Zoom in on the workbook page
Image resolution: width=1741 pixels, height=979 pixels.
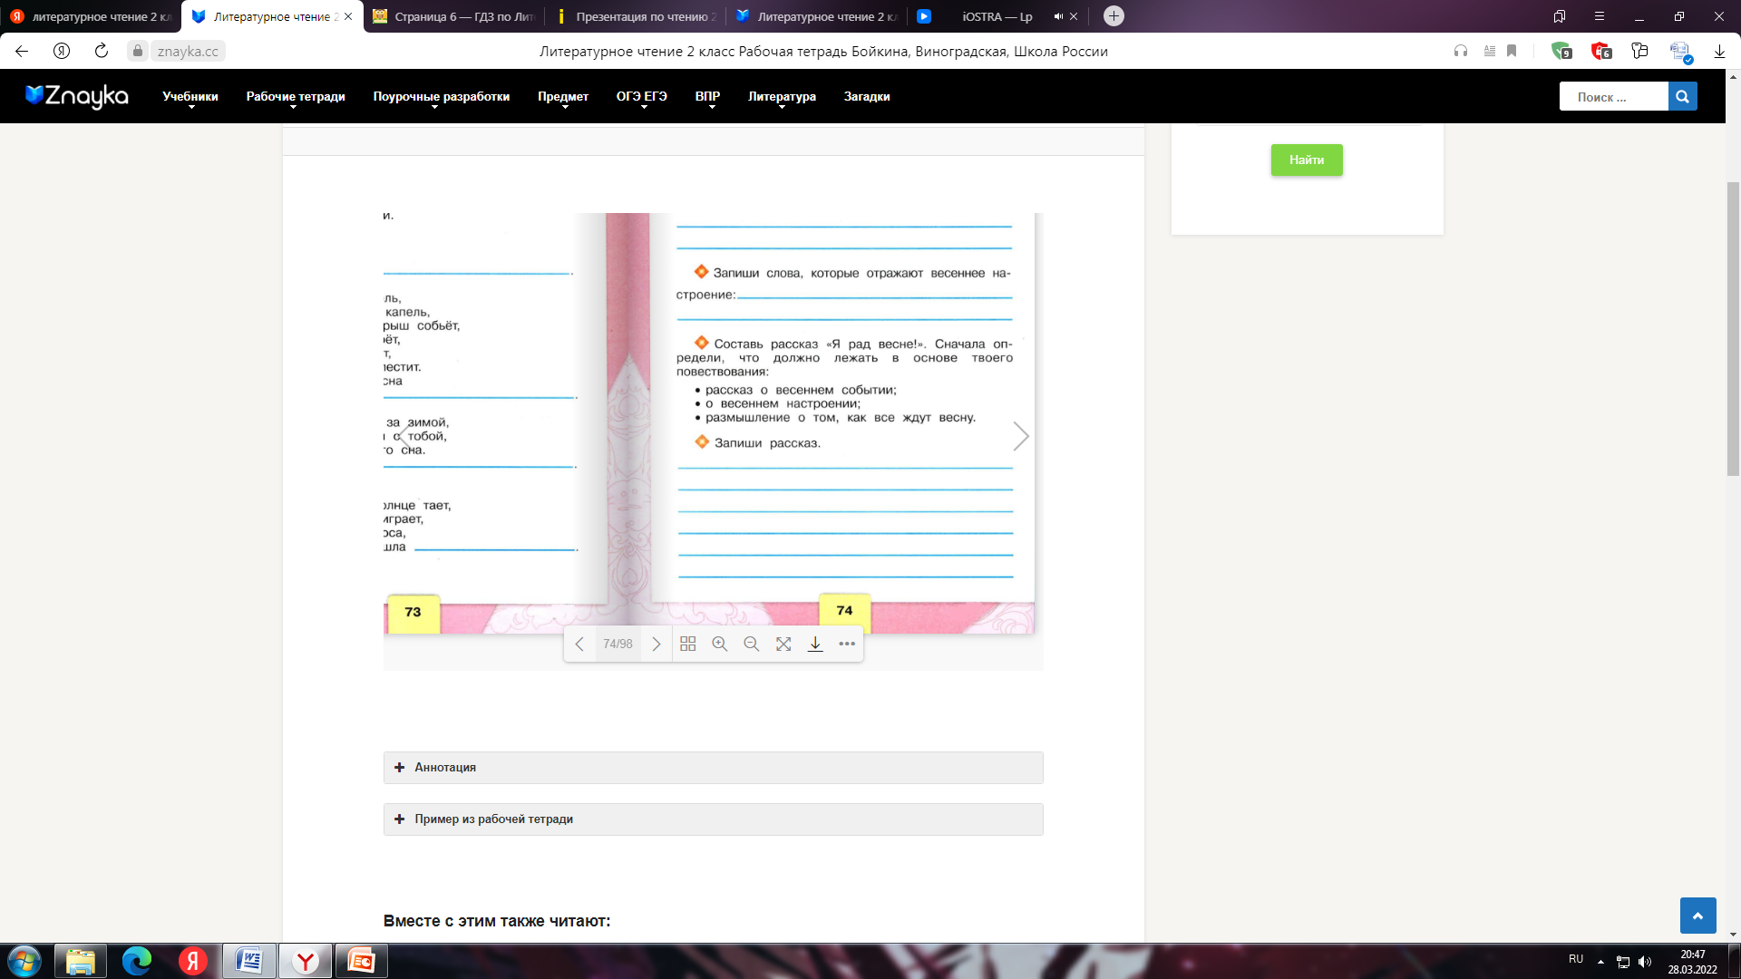point(720,644)
